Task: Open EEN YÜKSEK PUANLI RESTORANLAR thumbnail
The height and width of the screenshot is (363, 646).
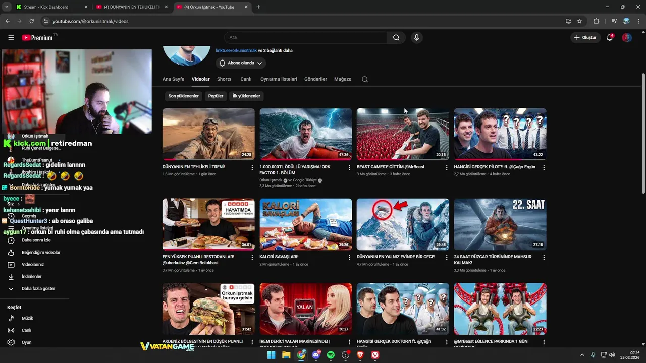Action: (x=208, y=224)
